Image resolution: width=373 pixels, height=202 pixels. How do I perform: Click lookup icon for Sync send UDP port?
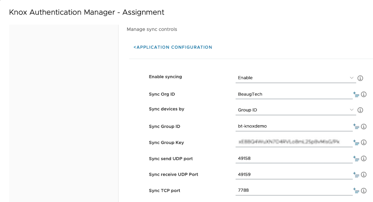(x=356, y=159)
